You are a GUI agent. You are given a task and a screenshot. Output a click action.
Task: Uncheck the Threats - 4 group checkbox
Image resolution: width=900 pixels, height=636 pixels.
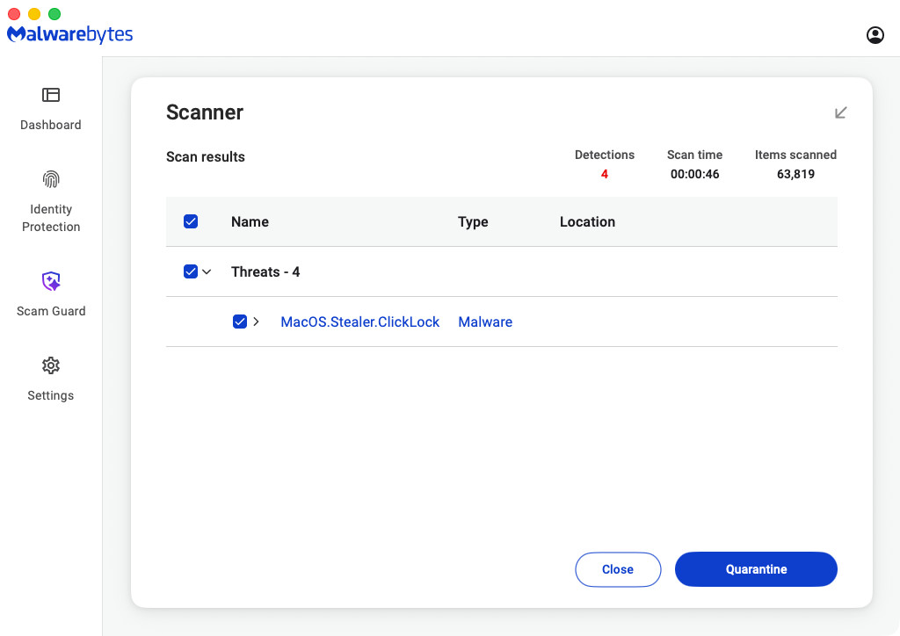tap(191, 271)
